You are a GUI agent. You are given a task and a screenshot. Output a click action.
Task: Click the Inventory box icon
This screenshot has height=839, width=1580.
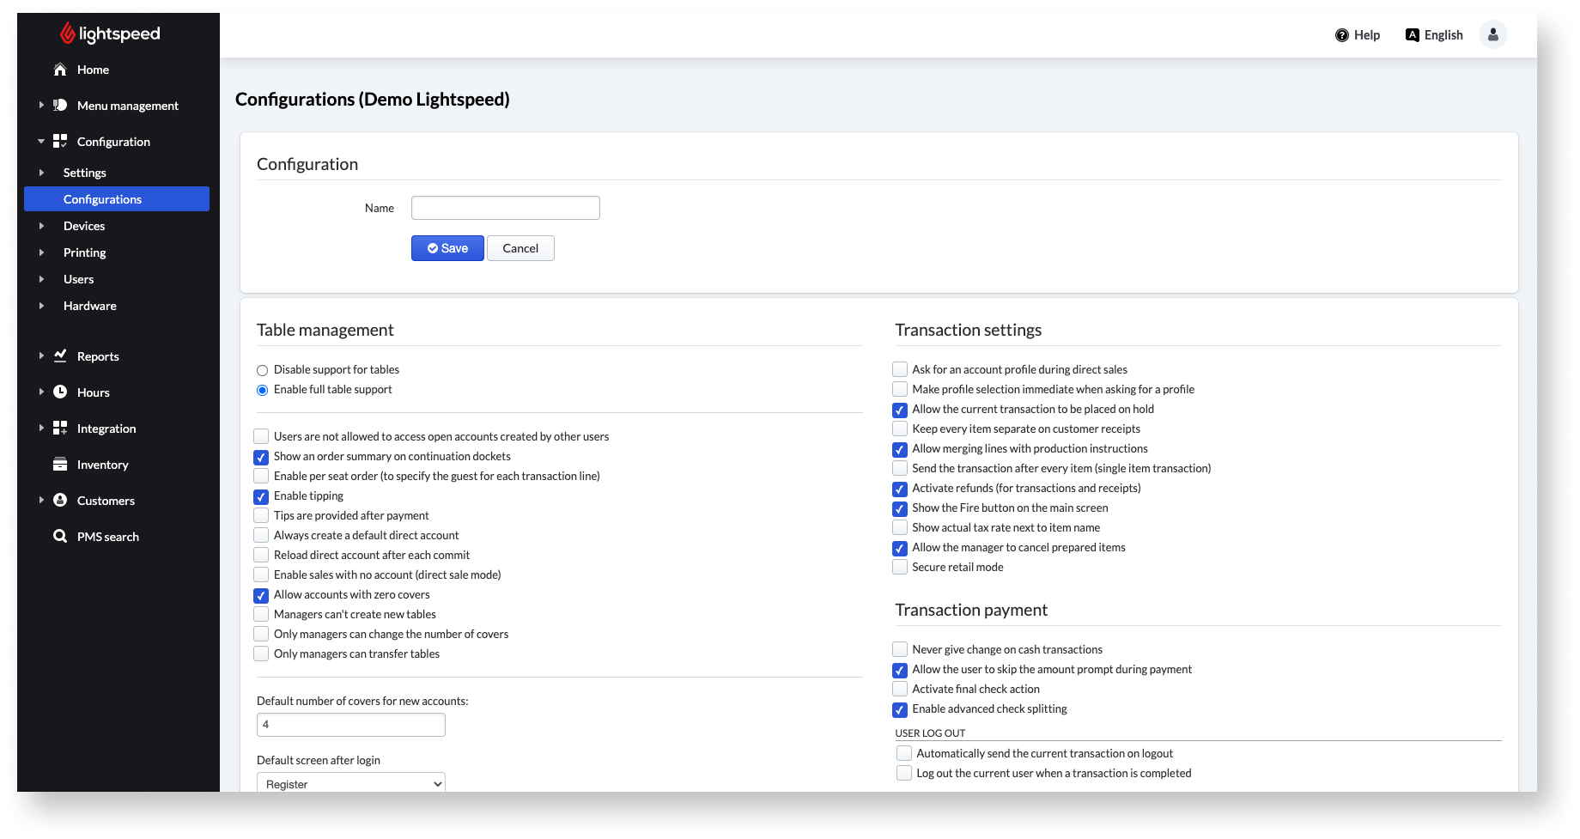pyautogui.click(x=60, y=465)
